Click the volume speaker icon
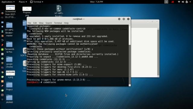 pyautogui.click(x=183, y=2)
